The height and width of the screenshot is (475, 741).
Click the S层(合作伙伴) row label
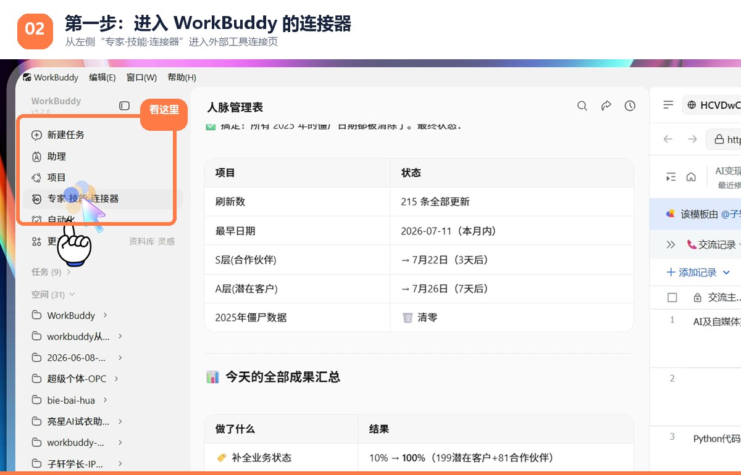coord(246,260)
